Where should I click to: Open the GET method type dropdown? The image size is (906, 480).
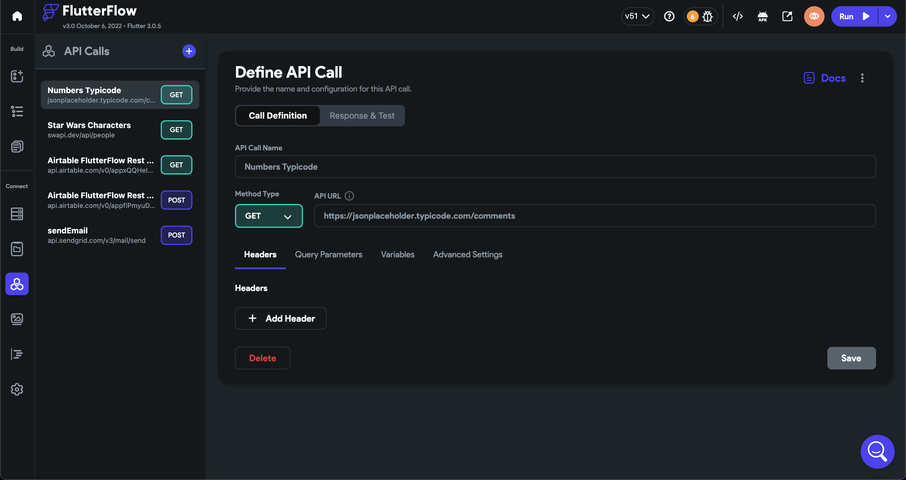coord(269,215)
